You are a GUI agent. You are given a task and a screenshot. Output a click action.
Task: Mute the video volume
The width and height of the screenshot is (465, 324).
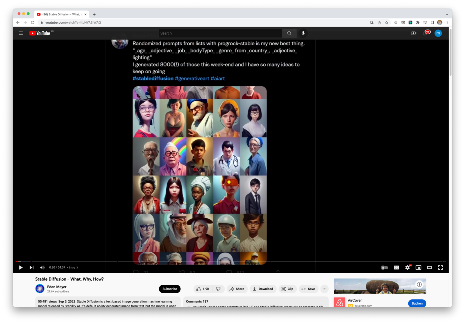tap(42, 268)
